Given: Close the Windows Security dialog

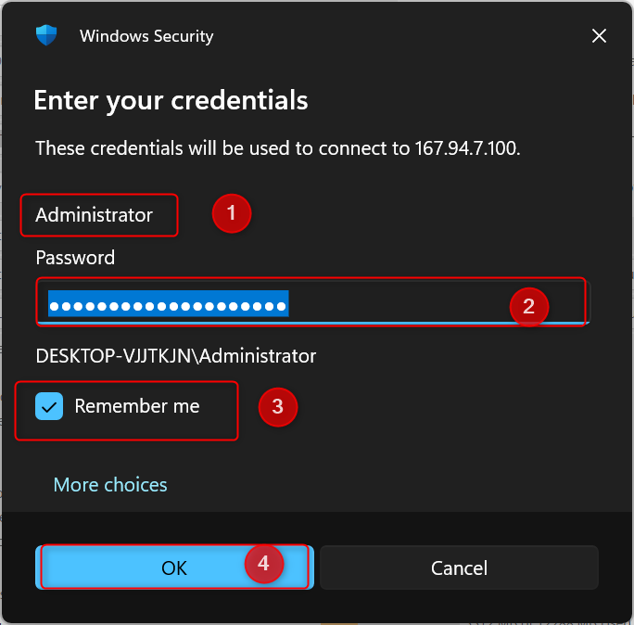Looking at the screenshot, I should click(599, 36).
